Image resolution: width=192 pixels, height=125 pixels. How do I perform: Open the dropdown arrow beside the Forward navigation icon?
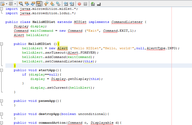pos(15,4)
